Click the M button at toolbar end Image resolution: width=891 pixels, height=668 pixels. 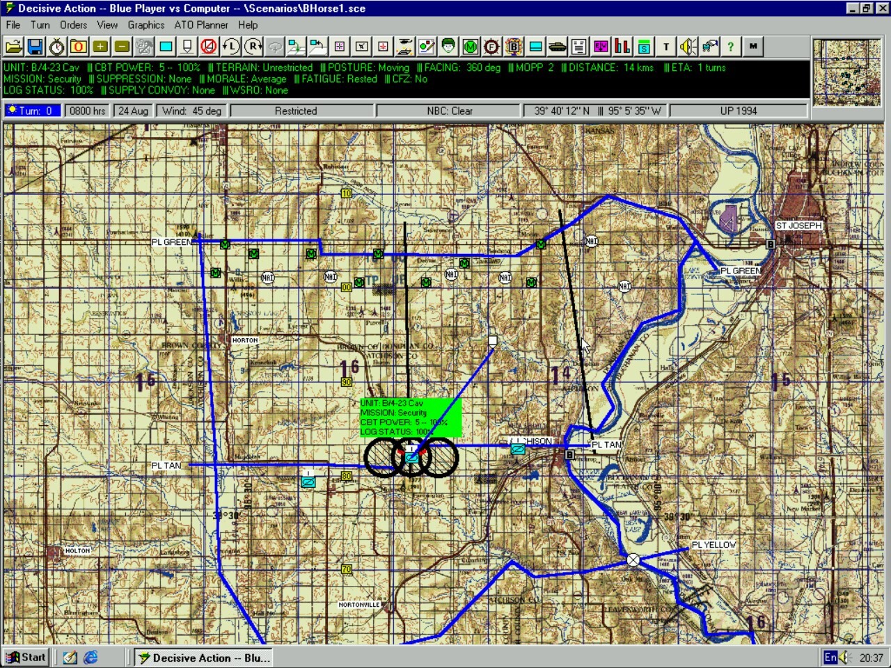pos(752,47)
